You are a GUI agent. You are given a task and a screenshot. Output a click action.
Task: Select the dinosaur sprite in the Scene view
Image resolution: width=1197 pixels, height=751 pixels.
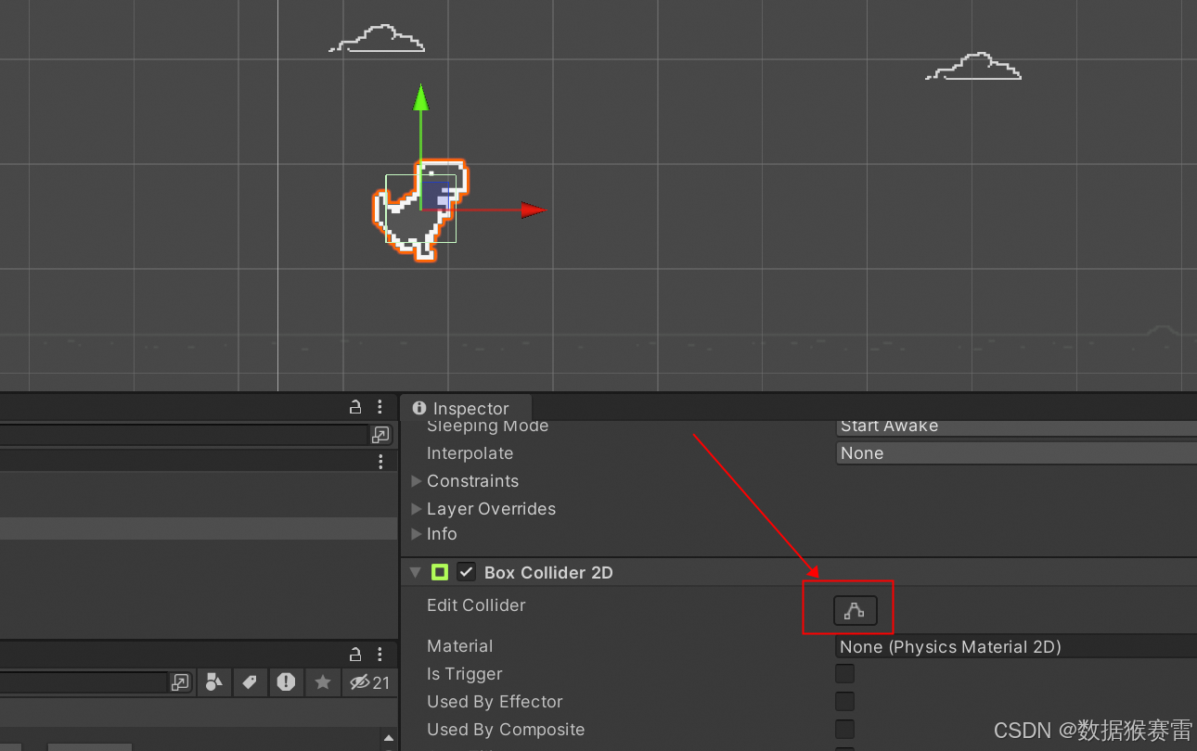420,210
